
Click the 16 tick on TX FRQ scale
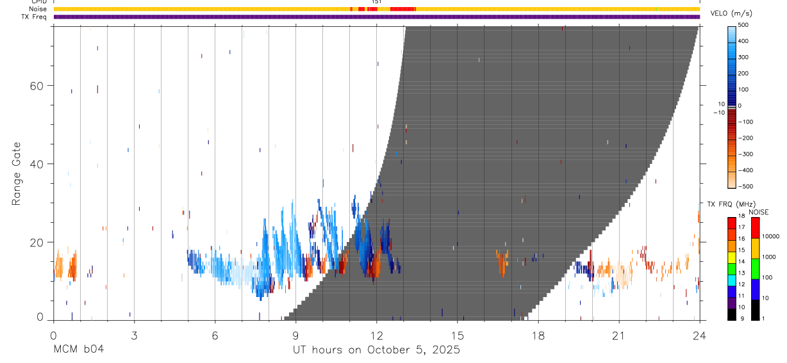[741, 239]
